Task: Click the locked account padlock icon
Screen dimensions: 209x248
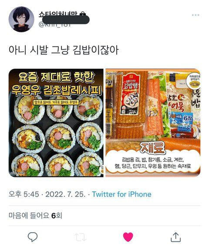Action: tap(83, 14)
